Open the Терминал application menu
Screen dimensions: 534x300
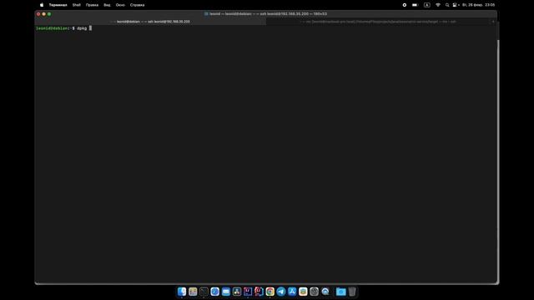(x=58, y=5)
